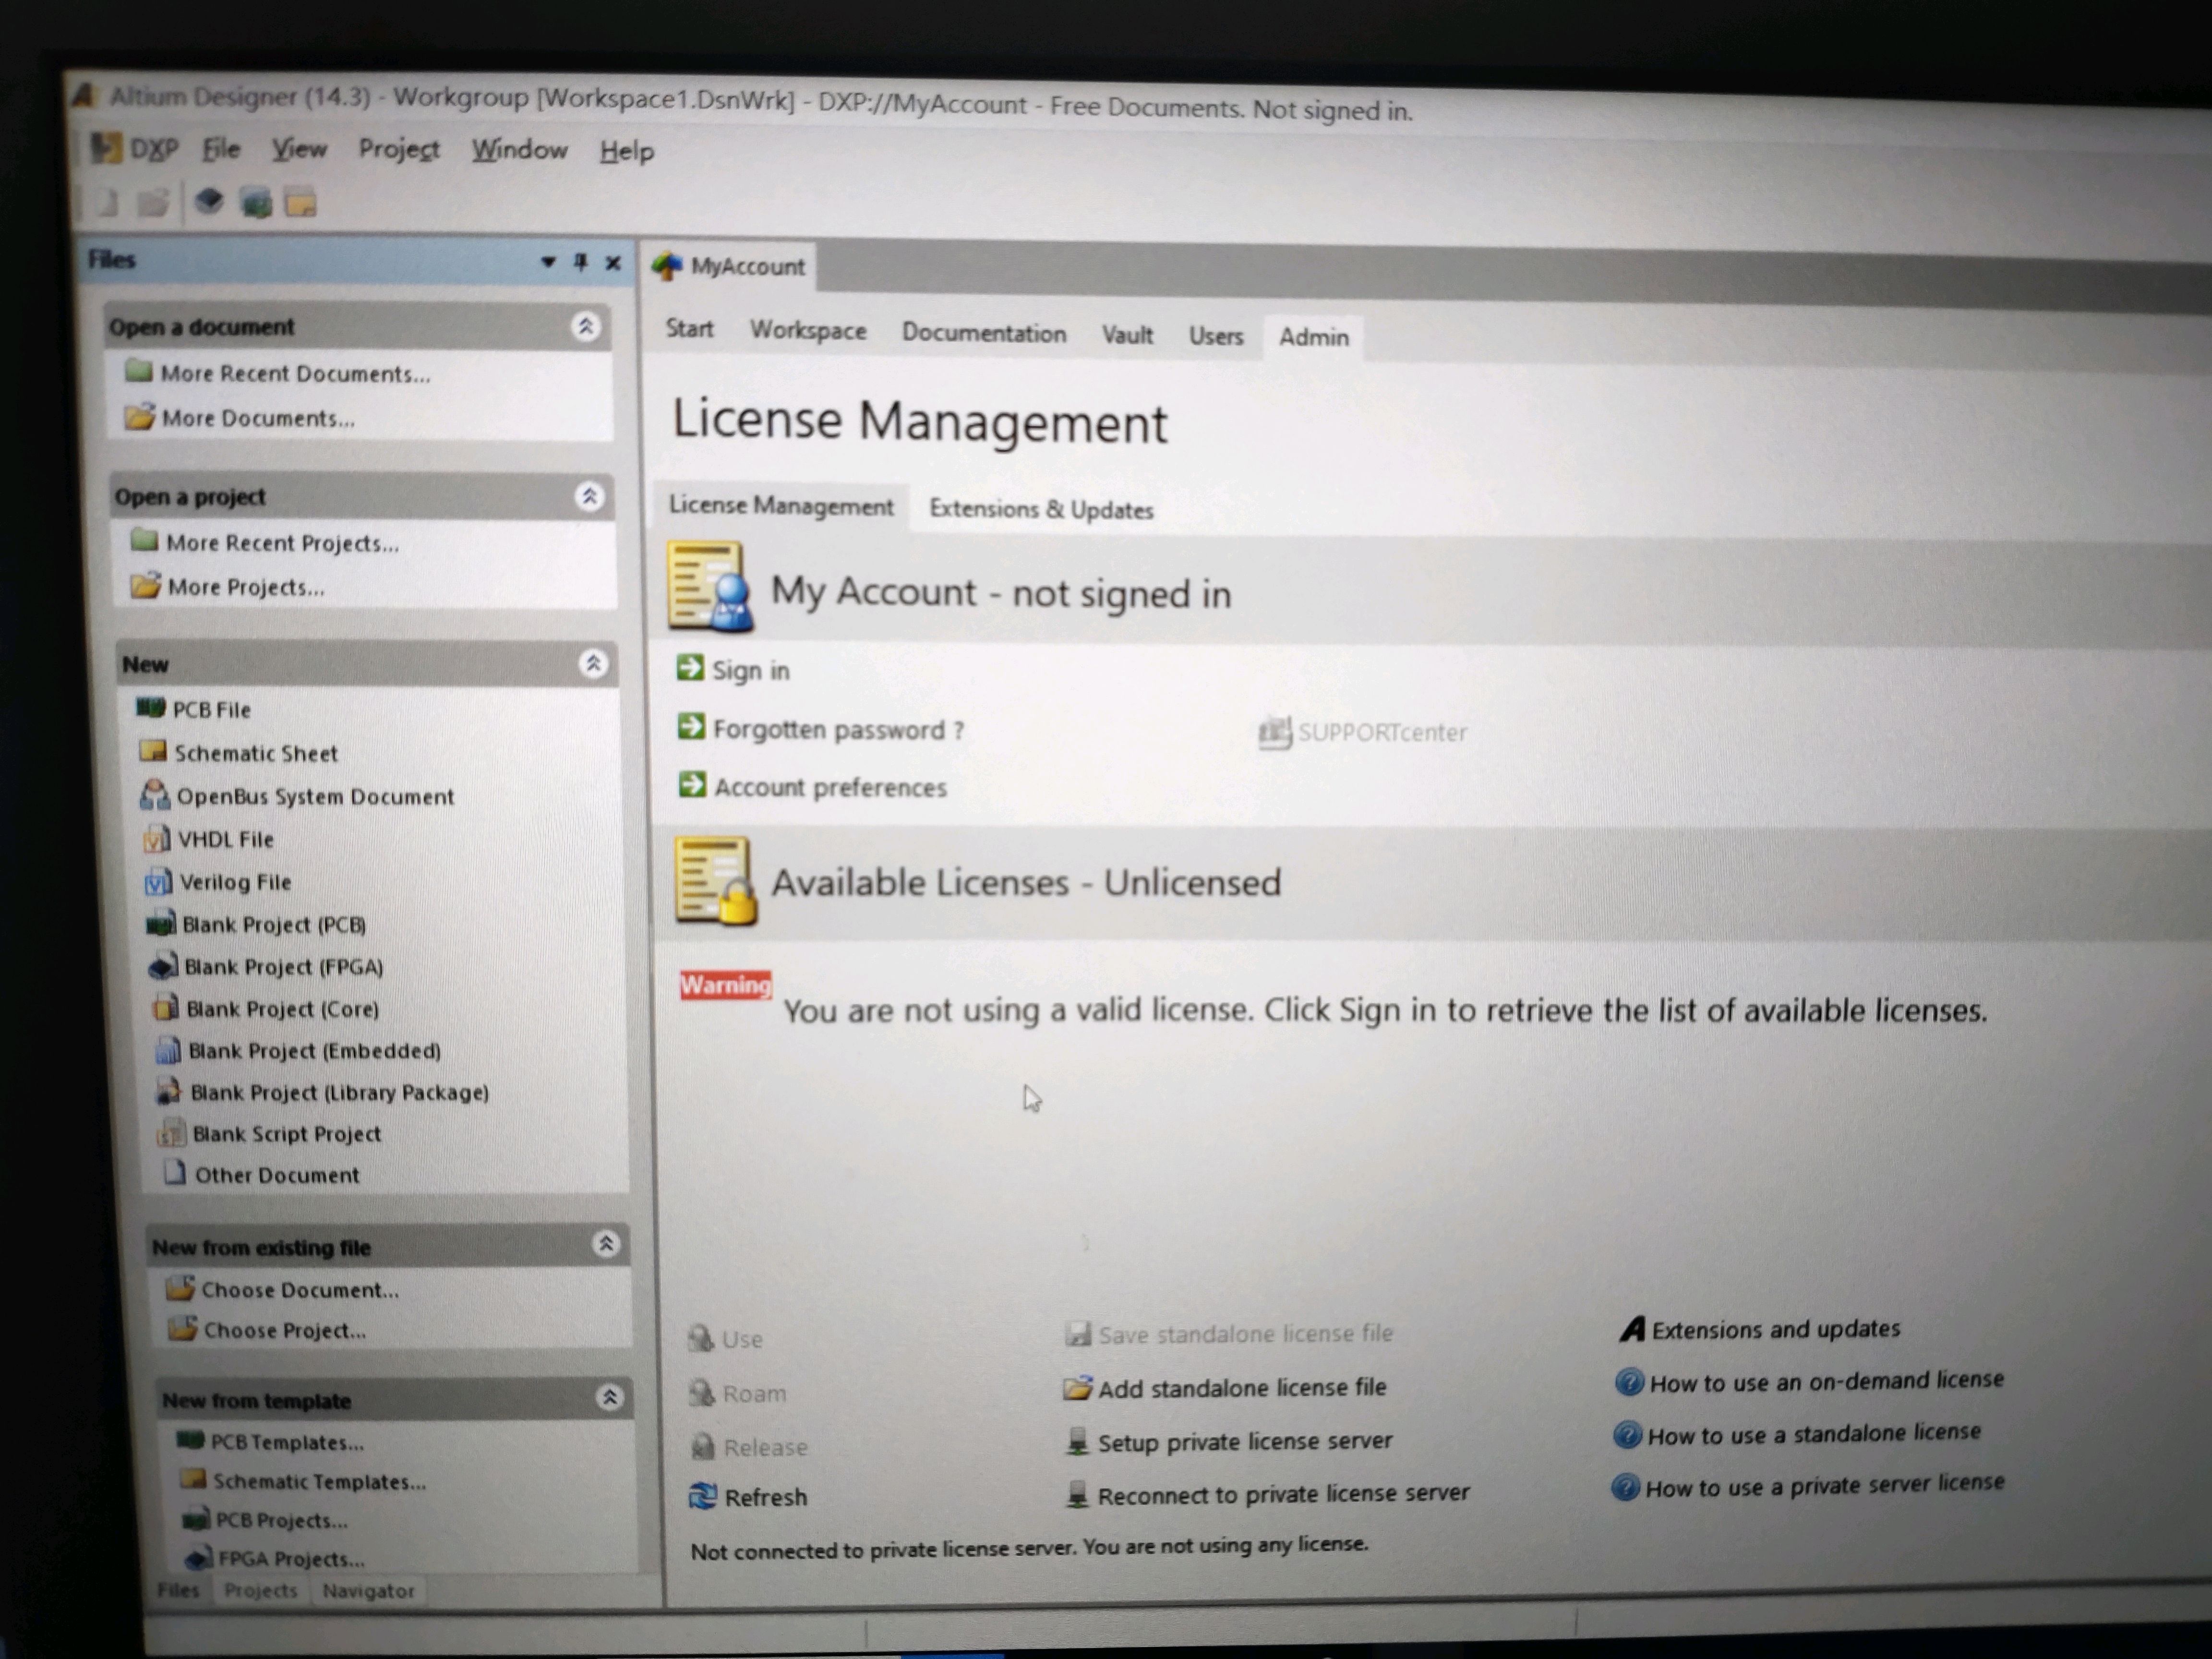
Task: Collapse the Open a project section
Action: click(x=590, y=496)
